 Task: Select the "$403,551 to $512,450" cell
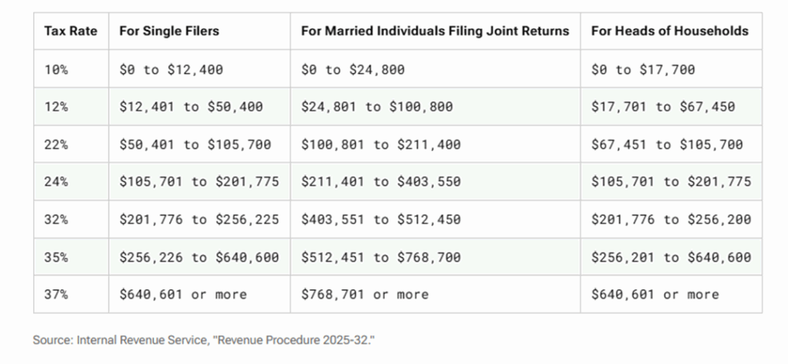click(380, 219)
